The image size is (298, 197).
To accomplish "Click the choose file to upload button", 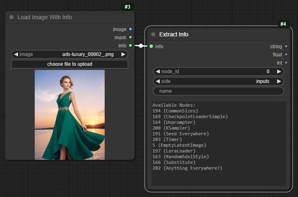I will click(x=69, y=64).
